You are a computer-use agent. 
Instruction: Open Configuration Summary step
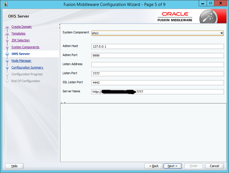pos(27,67)
